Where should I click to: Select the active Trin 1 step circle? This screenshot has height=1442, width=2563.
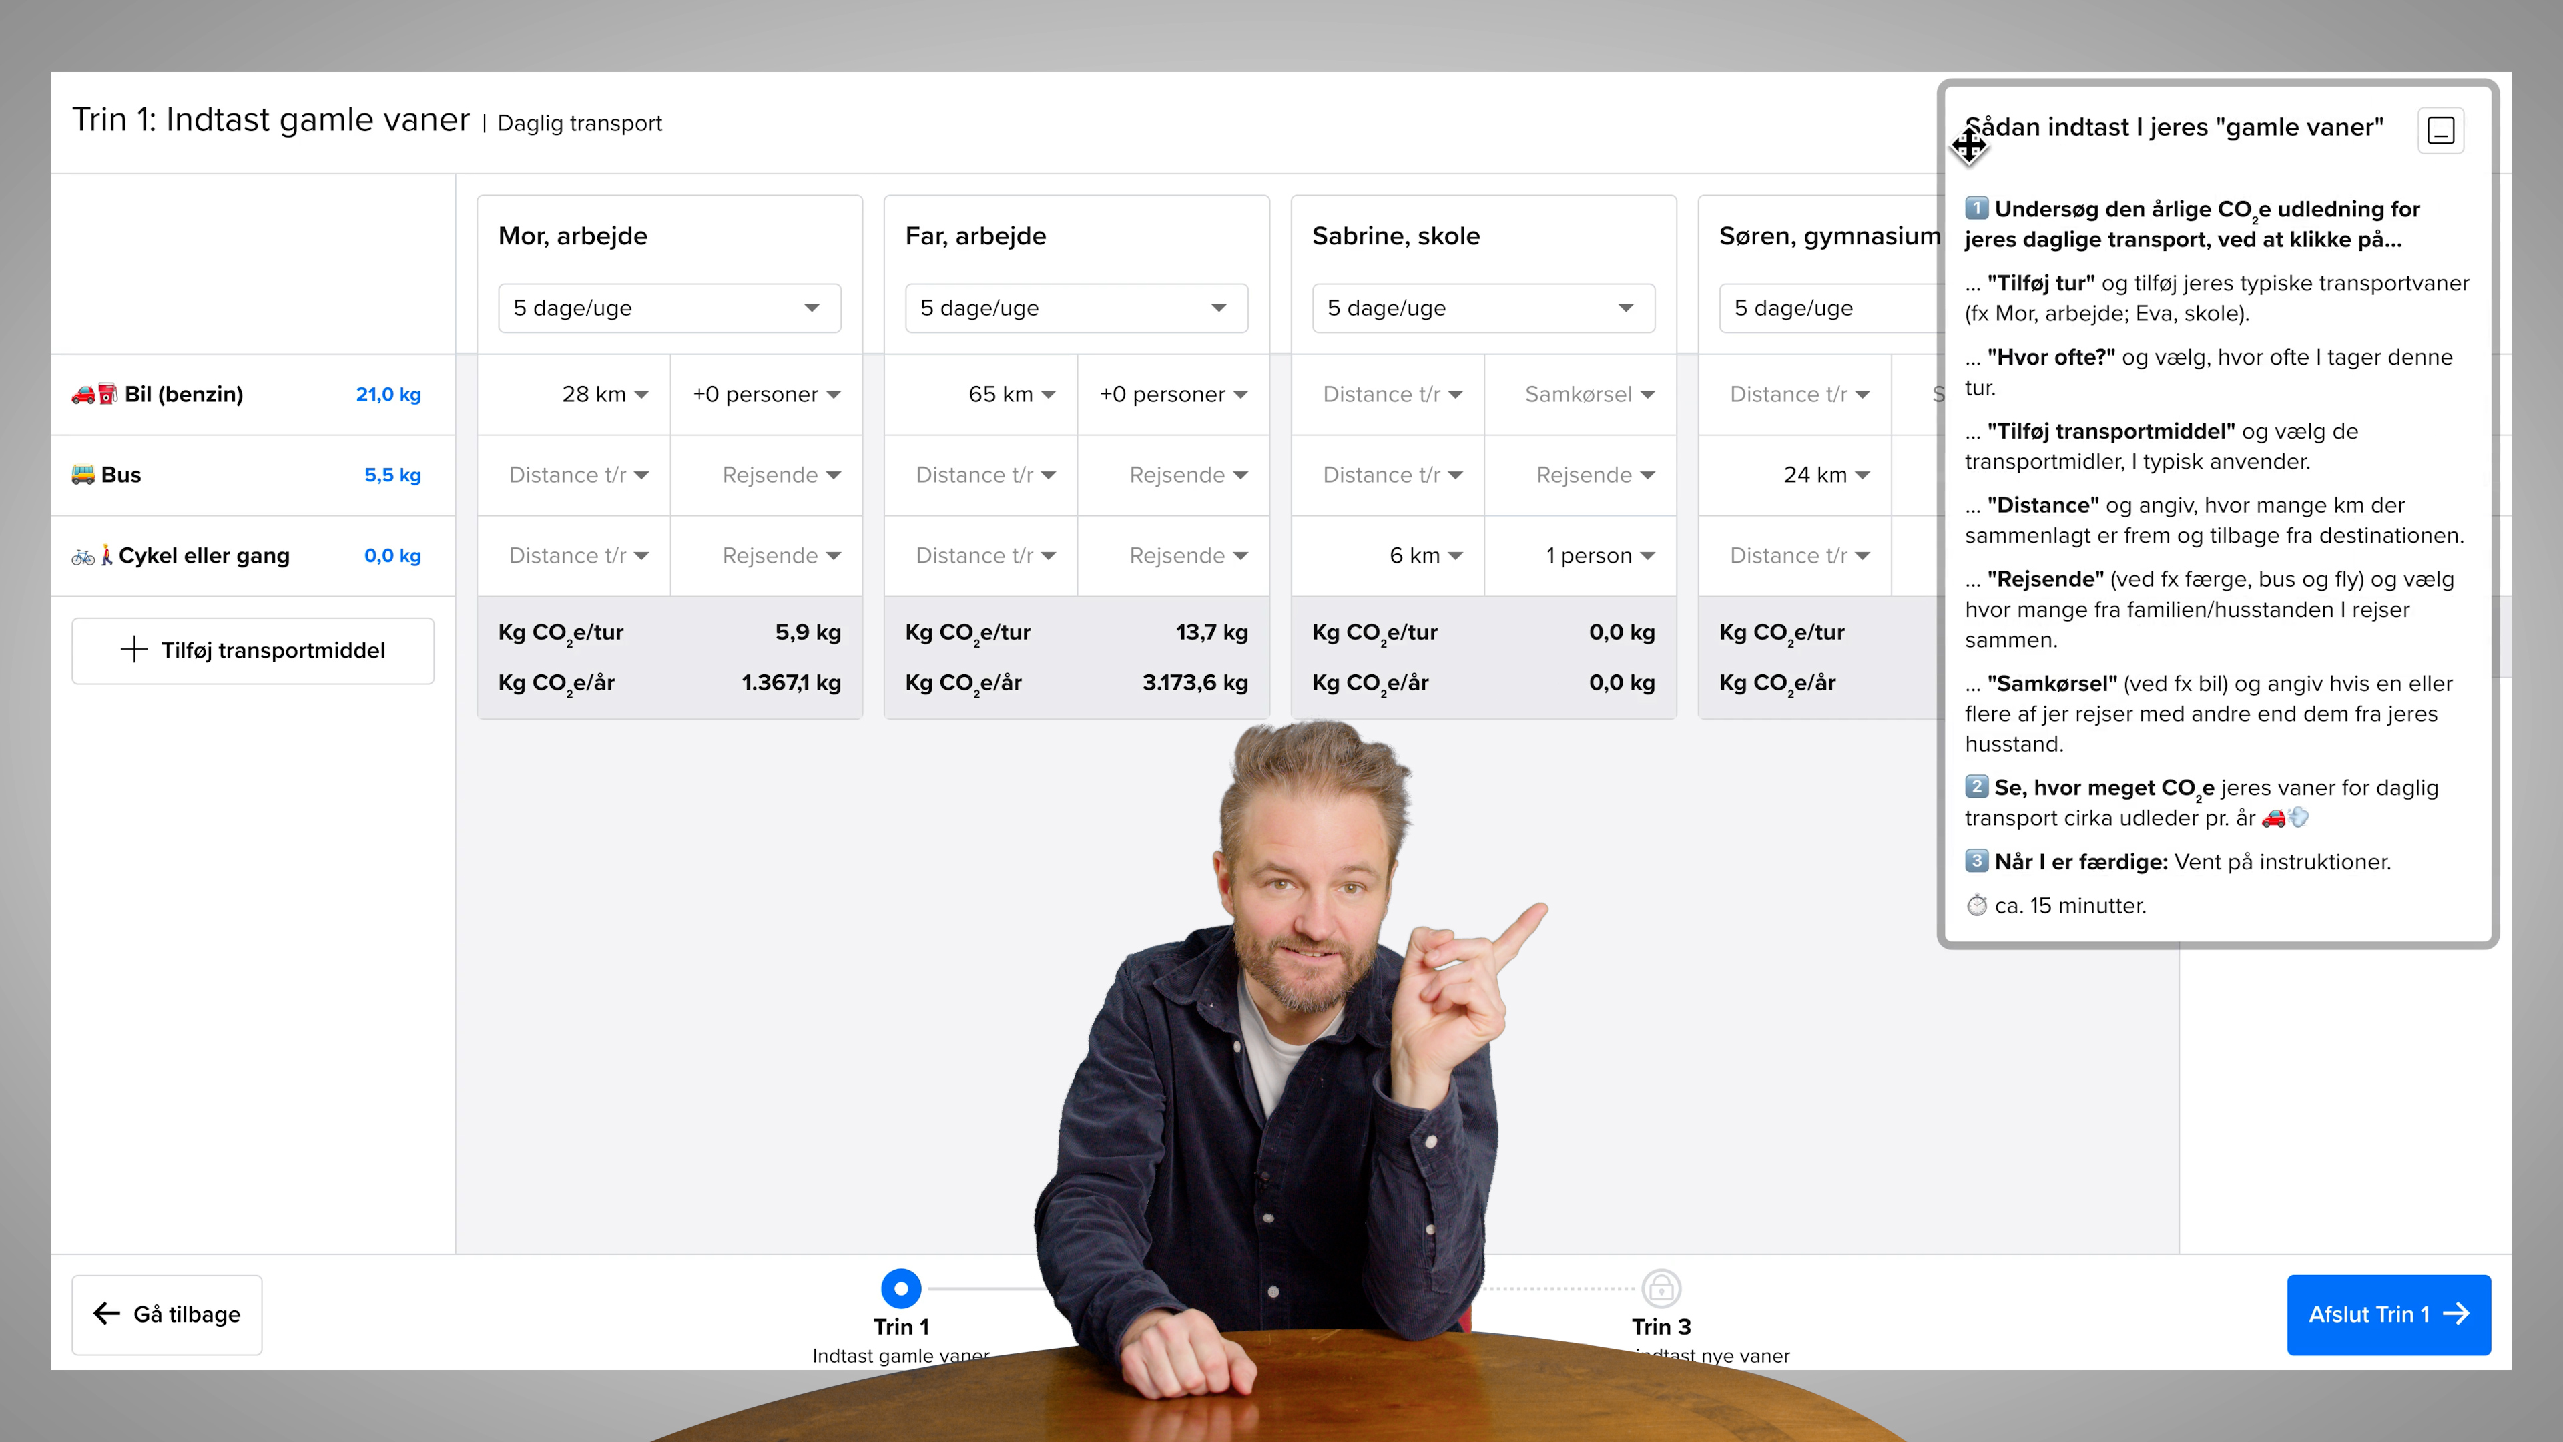tap(900, 1288)
